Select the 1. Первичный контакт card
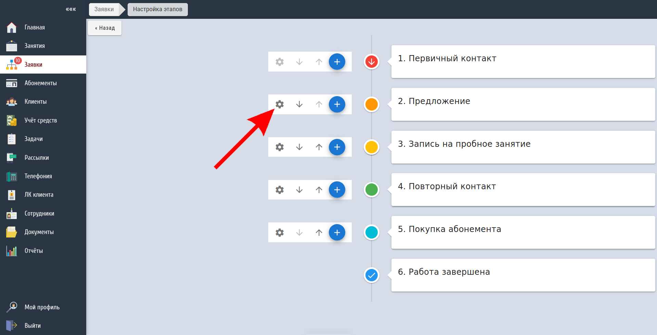This screenshot has height=335, width=657. point(523,62)
